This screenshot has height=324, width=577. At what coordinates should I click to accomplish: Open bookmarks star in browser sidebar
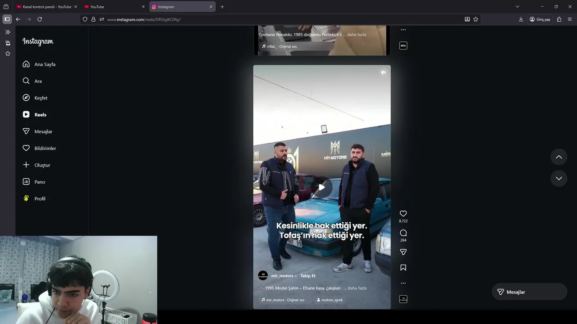[x=8, y=54]
